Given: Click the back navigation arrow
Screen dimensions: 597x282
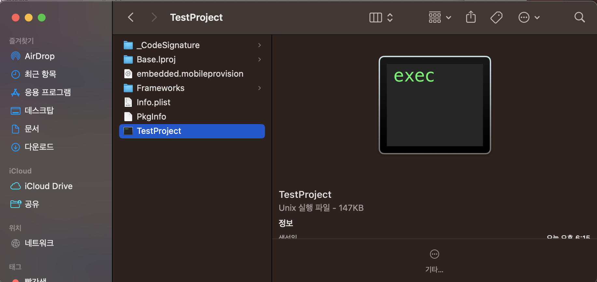Looking at the screenshot, I should click(131, 17).
